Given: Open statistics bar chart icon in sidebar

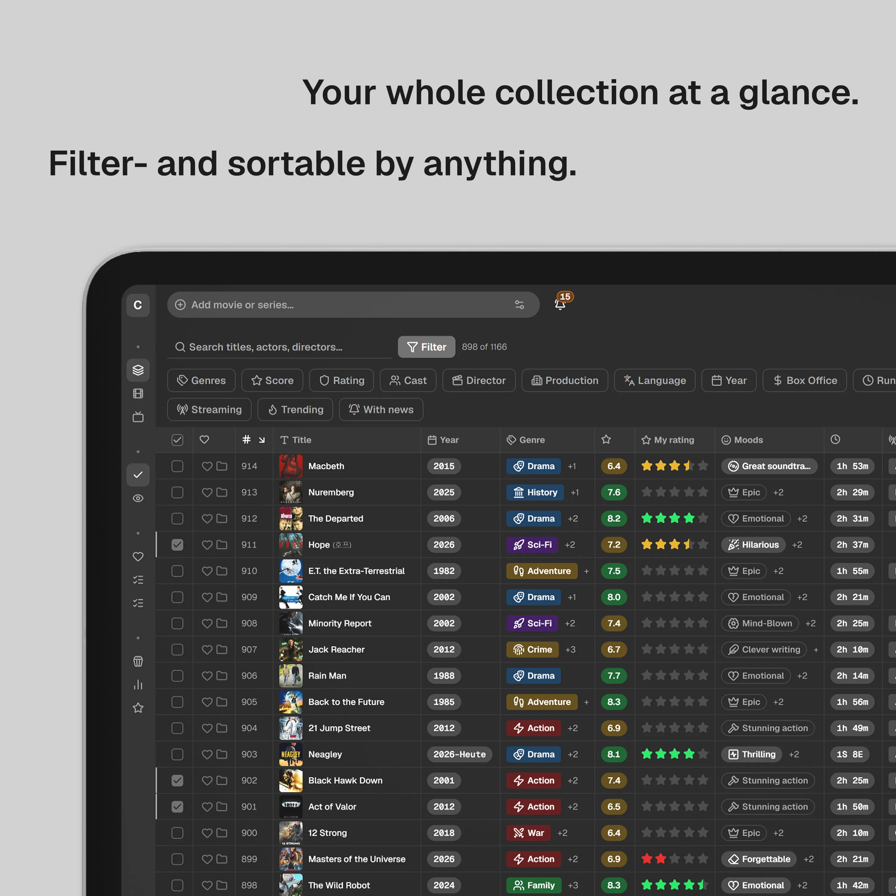Looking at the screenshot, I should coord(138,685).
